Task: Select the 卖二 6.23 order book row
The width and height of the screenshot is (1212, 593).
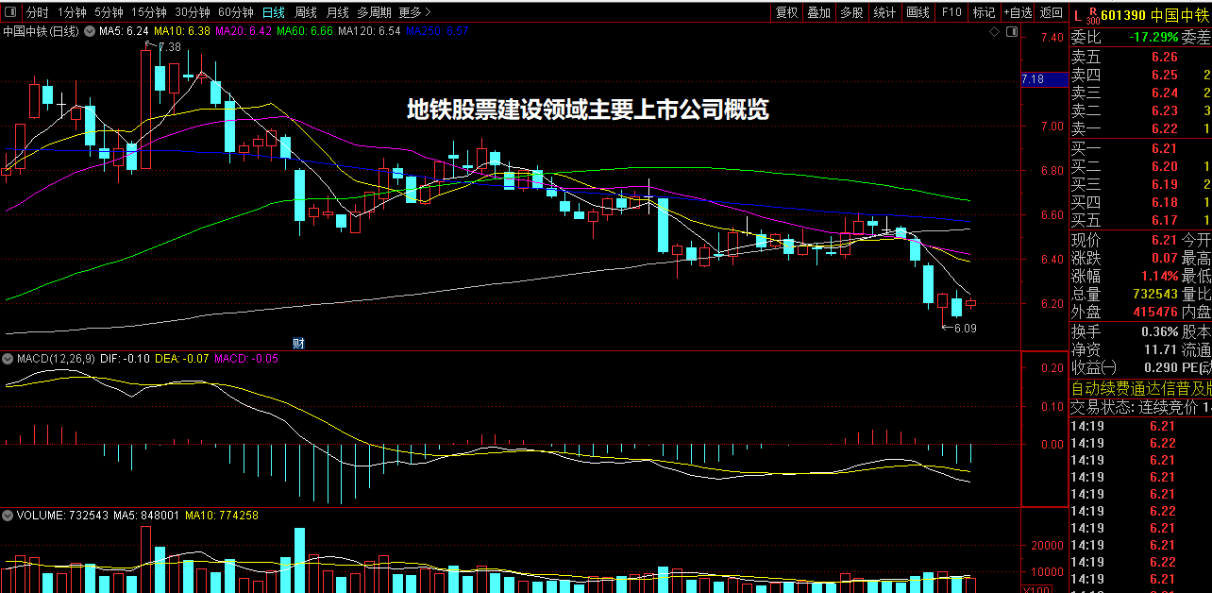Action: pos(1140,110)
